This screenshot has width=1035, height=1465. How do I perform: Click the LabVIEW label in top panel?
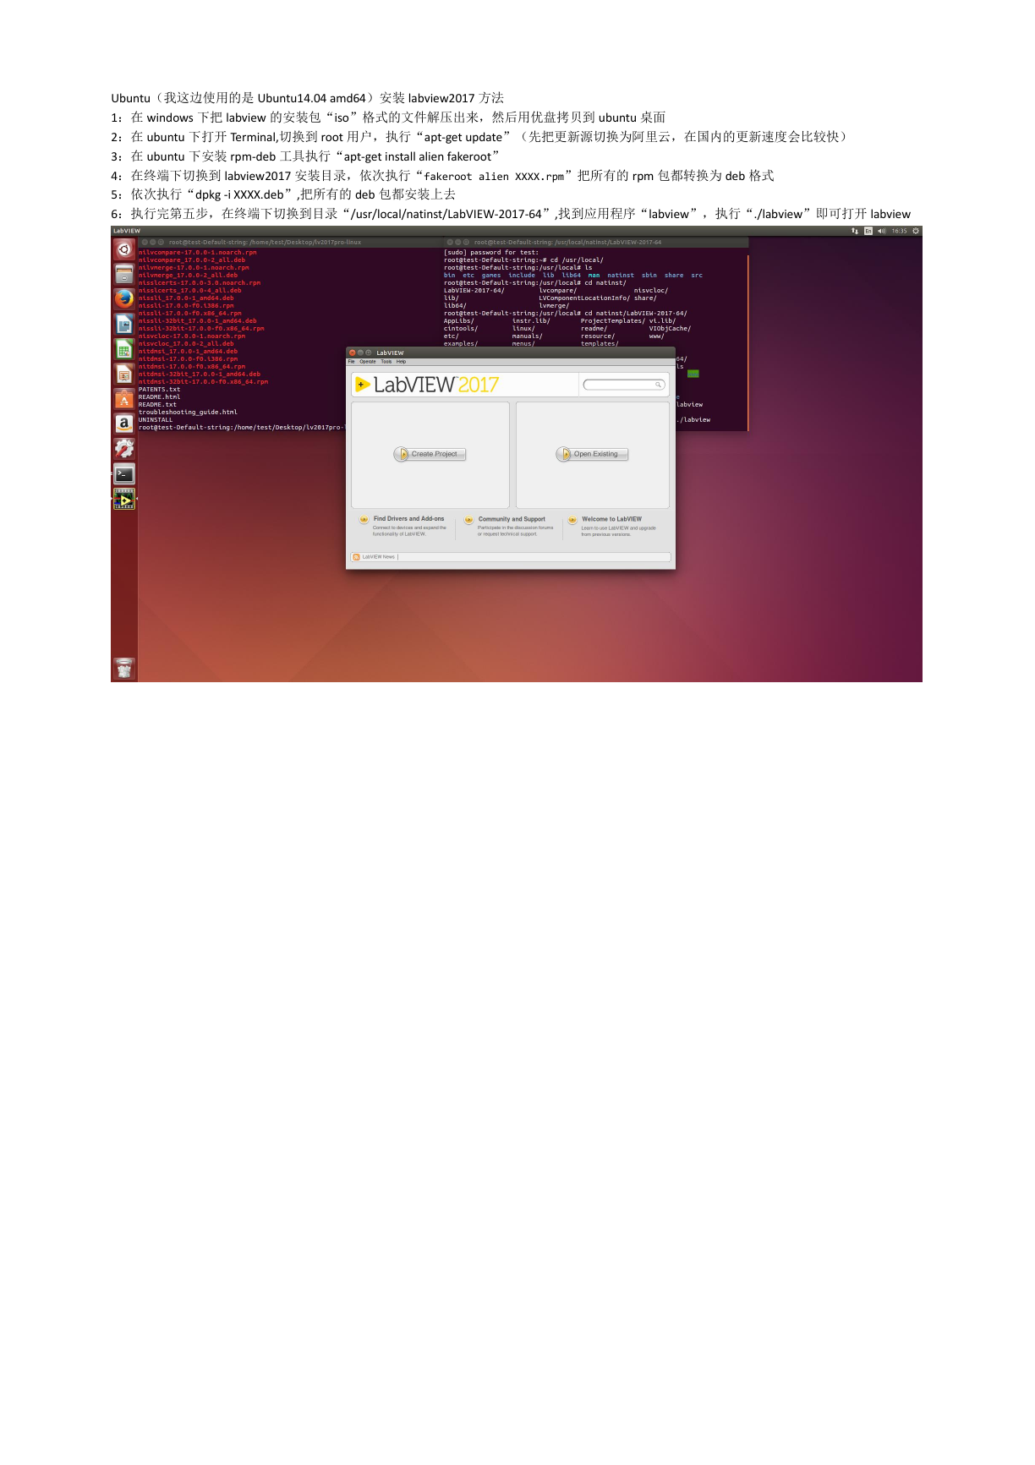pos(127,231)
